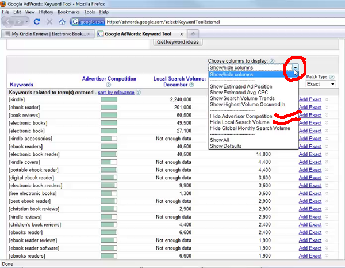Select Hide Local Search Volume option

(x=239, y=122)
